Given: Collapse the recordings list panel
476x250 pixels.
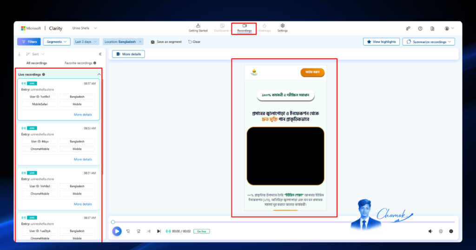Looking at the screenshot, I should (100, 54).
